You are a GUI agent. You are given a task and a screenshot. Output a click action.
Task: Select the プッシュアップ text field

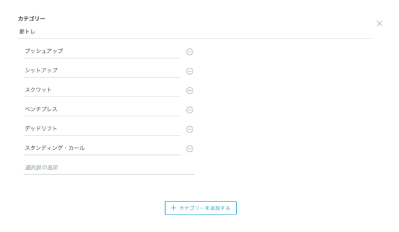[102, 51]
